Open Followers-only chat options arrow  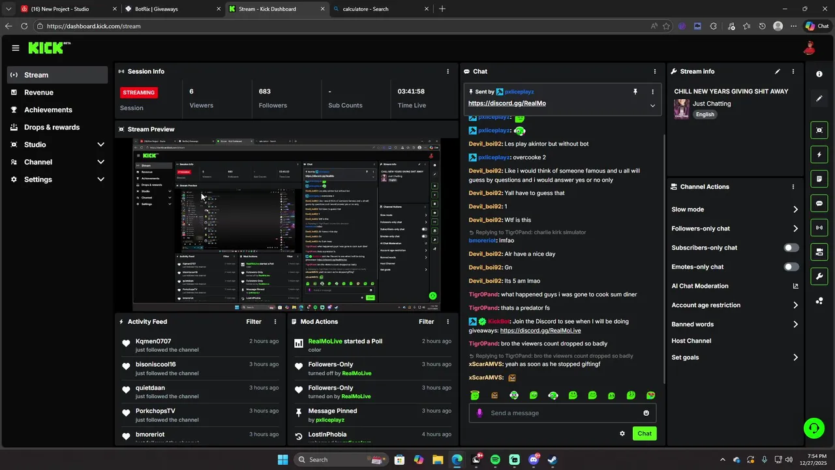[x=795, y=228]
